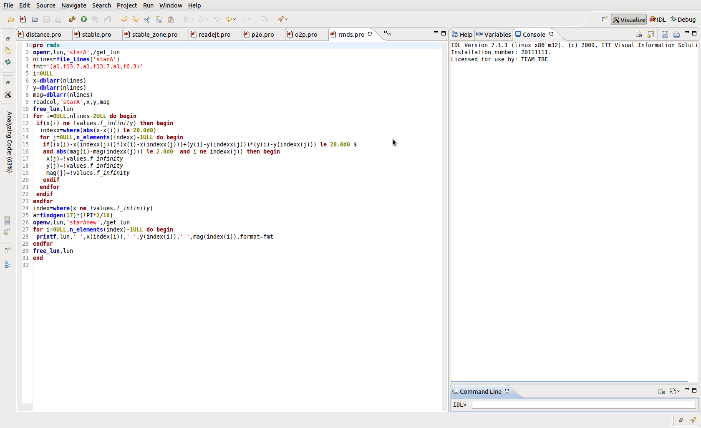Open the back navigation history dropdown arrow

coord(235,19)
